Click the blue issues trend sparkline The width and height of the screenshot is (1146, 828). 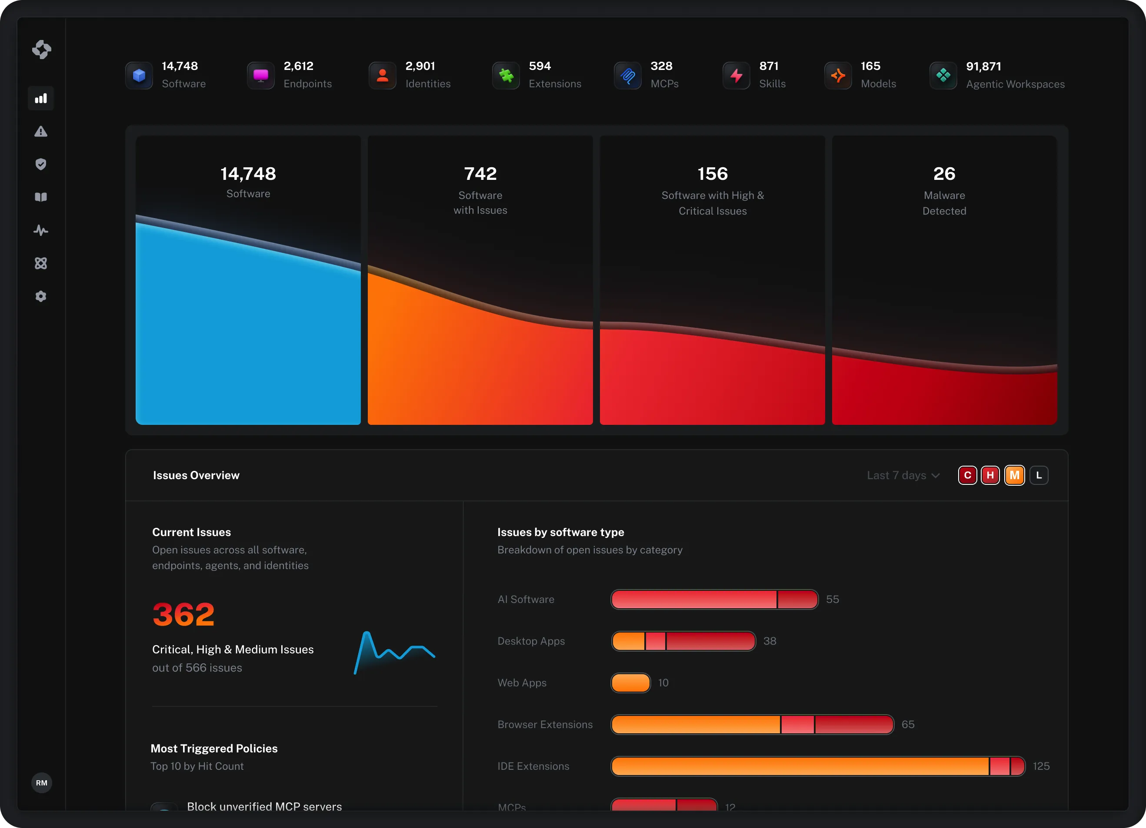(395, 652)
